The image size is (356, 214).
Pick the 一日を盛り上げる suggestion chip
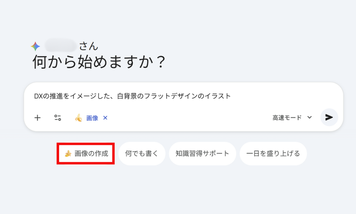(x=273, y=154)
